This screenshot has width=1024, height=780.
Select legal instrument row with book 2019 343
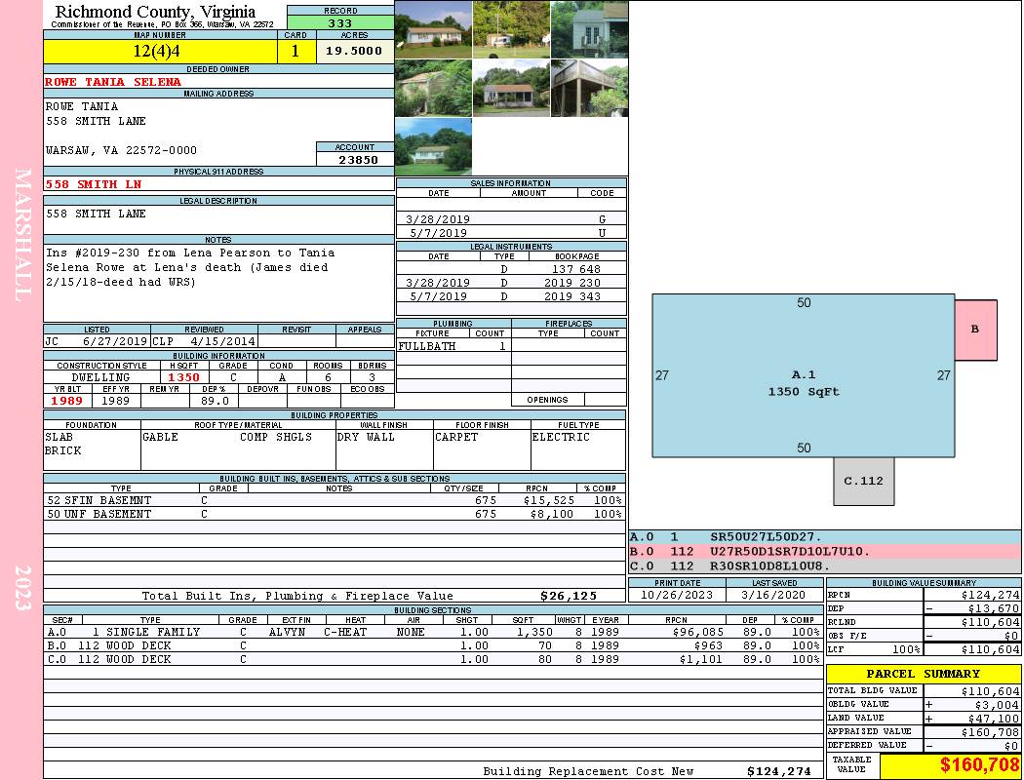511,296
